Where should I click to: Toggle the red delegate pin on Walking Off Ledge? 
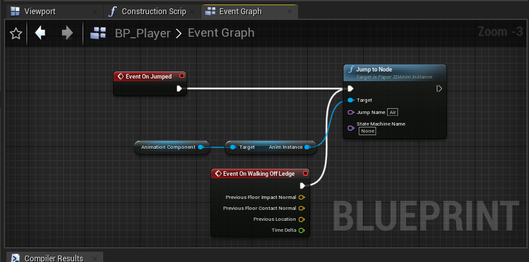click(305, 173)
